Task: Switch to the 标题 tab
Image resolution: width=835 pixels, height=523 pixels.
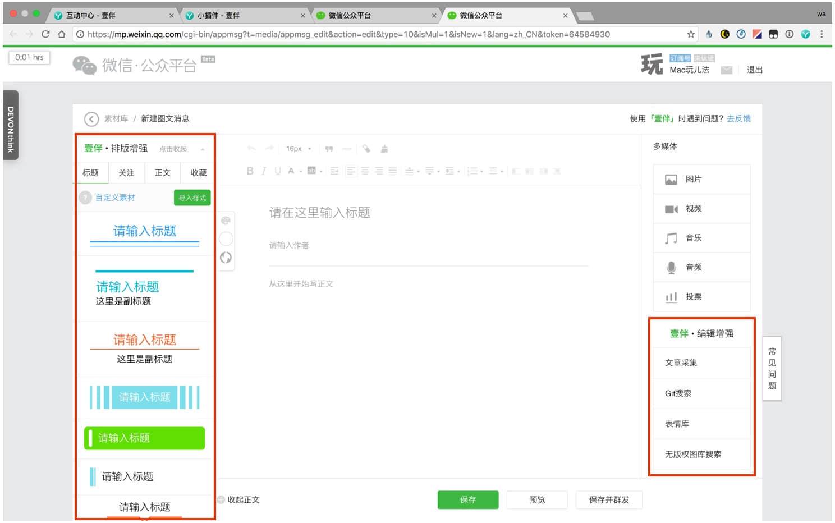Action: [90, 173]
